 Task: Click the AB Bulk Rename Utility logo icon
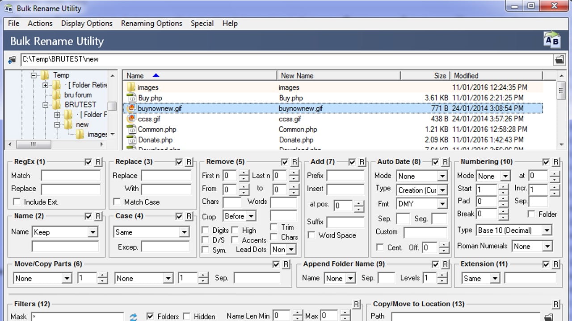552,40
